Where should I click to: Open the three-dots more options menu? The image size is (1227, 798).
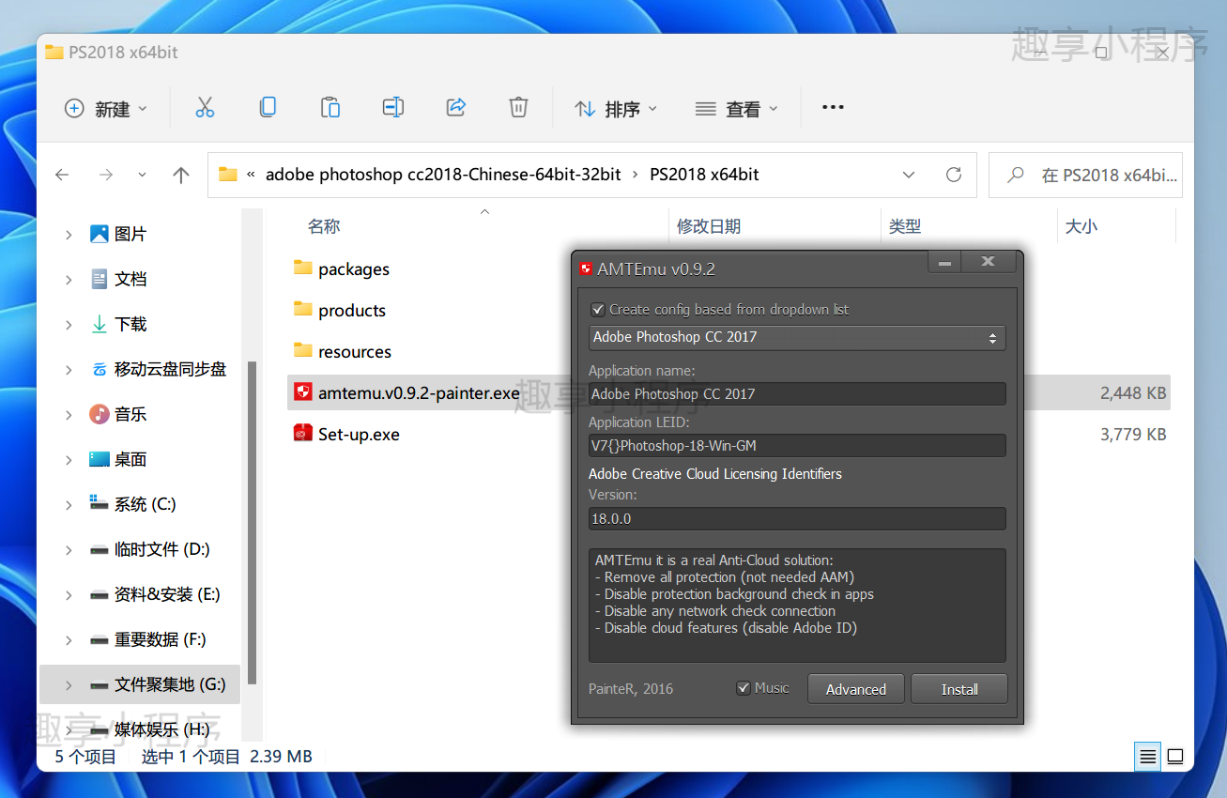coord(833,108)
